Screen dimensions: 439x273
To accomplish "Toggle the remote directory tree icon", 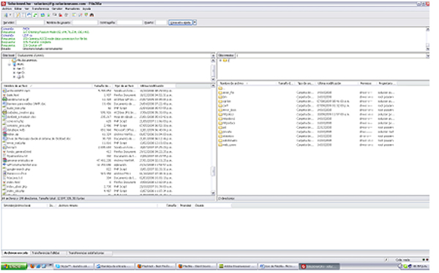I will coord(29,15).
